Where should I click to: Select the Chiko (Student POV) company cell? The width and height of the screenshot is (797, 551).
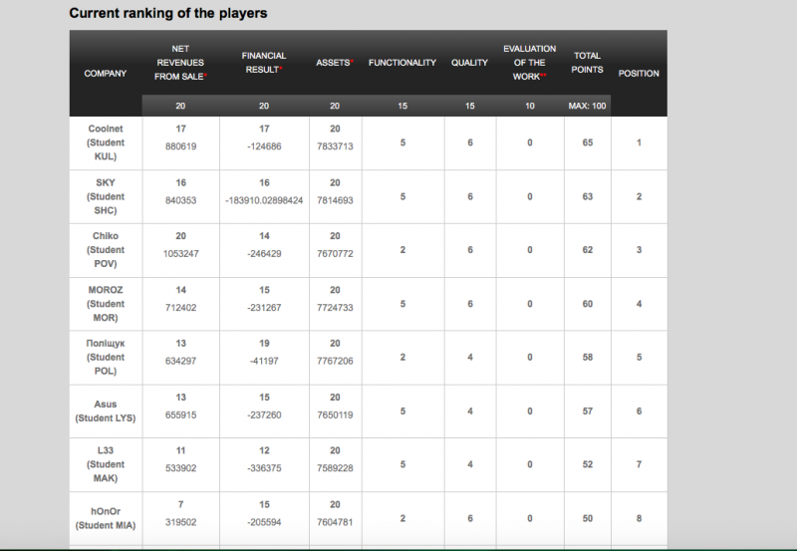pos(105,250)
